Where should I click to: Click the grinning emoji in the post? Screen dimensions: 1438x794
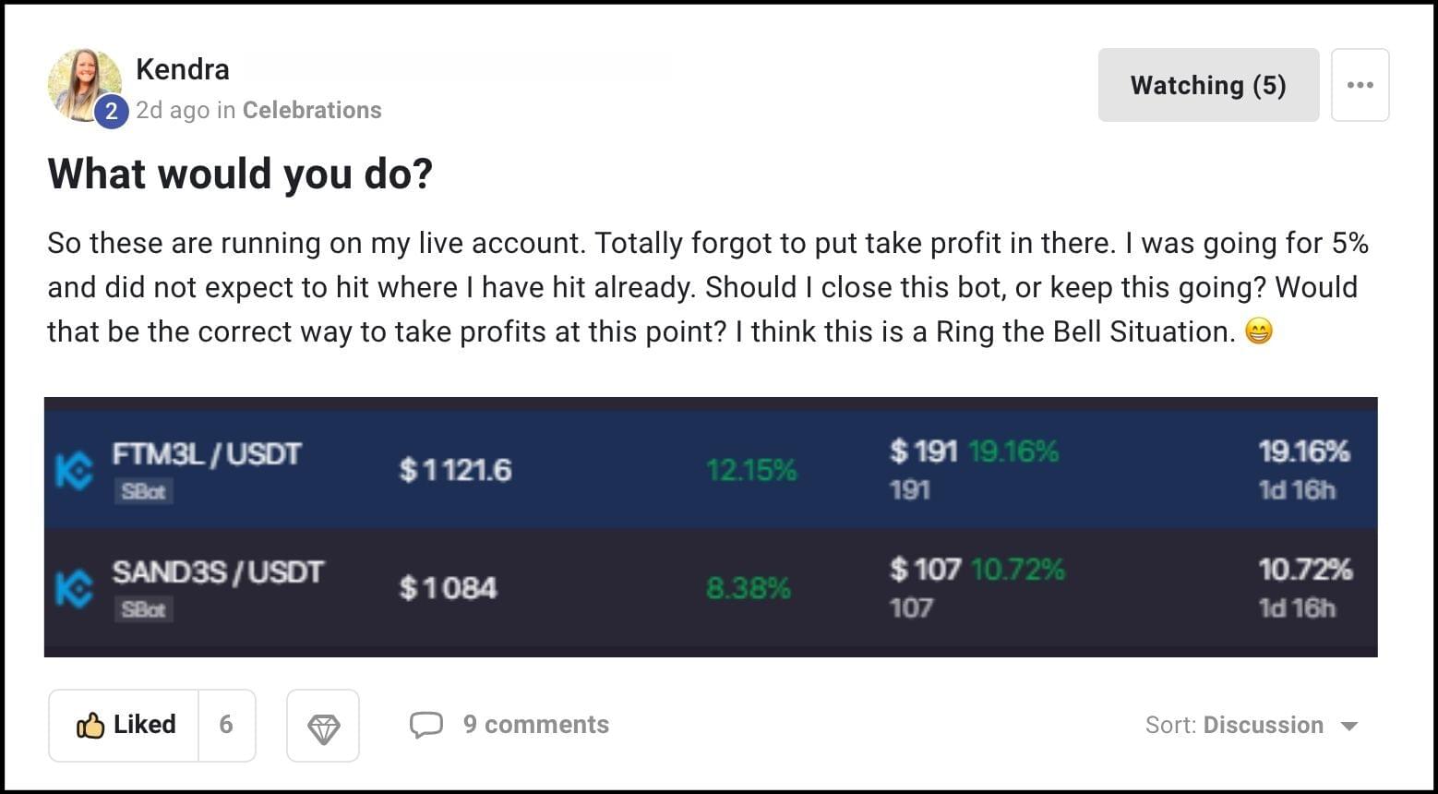[1259, 331]
